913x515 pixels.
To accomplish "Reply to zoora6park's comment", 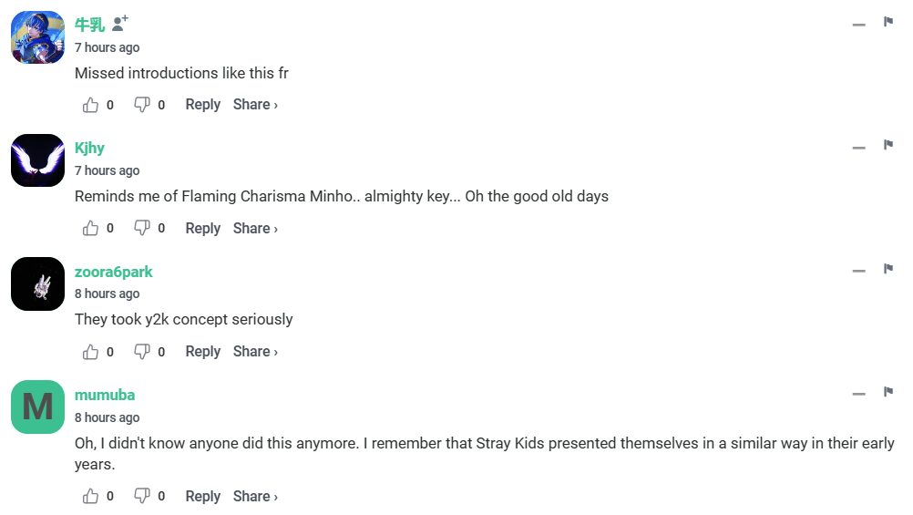I will click(202, 351).
